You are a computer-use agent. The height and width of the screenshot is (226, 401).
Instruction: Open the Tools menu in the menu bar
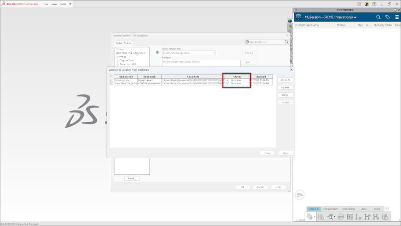click(63, 4)
